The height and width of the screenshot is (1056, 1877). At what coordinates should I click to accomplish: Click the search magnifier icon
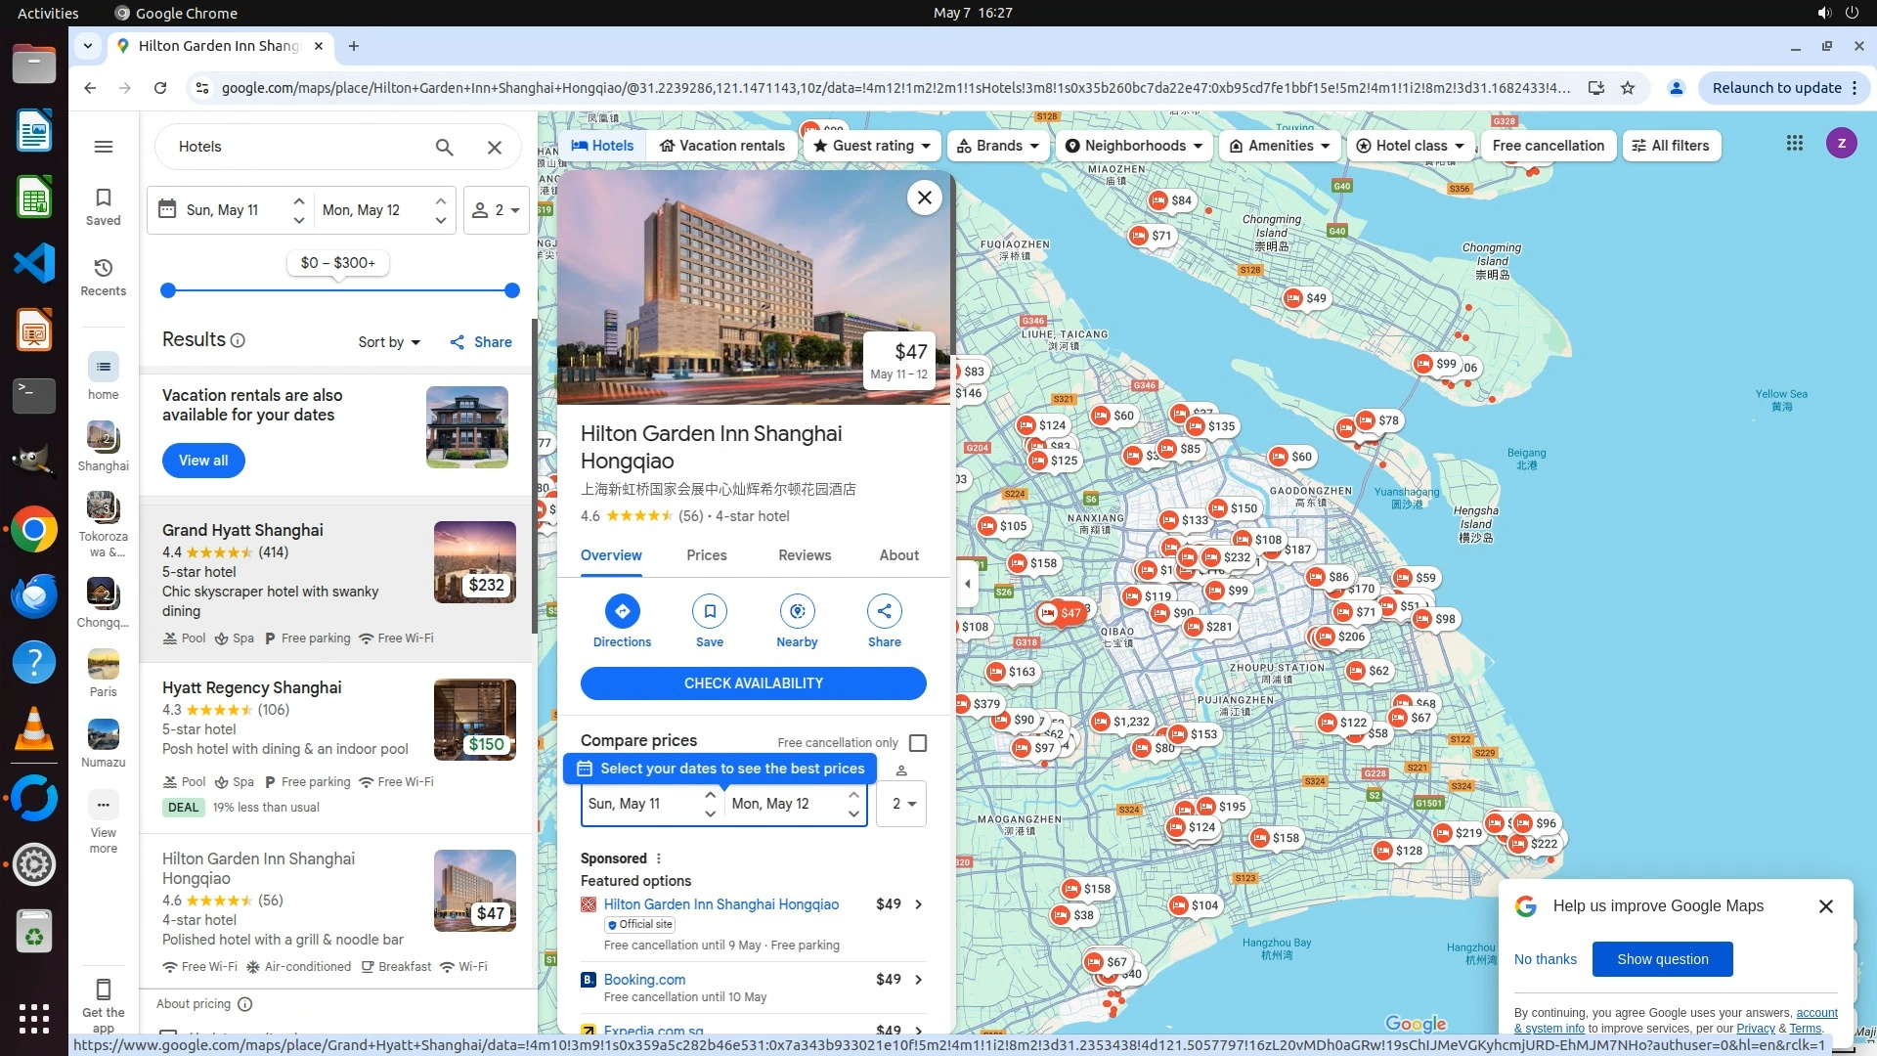tap(444, 148)
